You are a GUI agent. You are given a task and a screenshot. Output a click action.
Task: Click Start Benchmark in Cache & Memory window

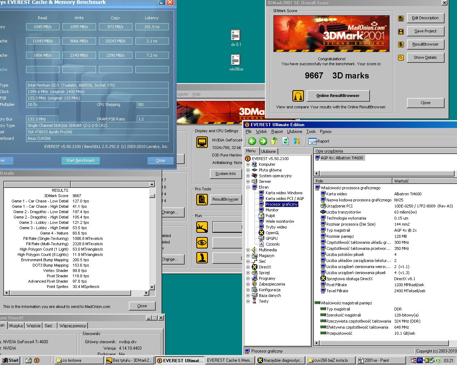click(80, 160)
